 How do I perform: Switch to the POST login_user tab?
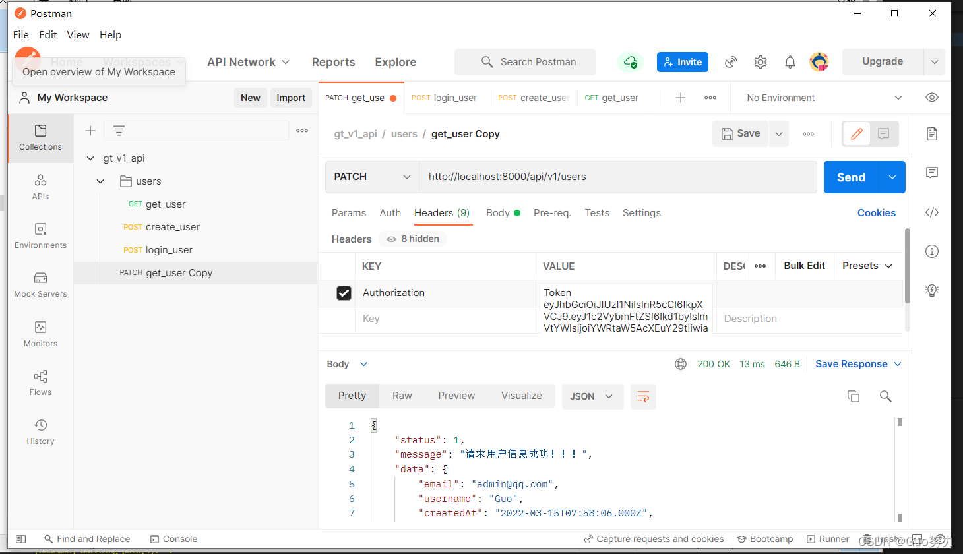tap(444, 98)
